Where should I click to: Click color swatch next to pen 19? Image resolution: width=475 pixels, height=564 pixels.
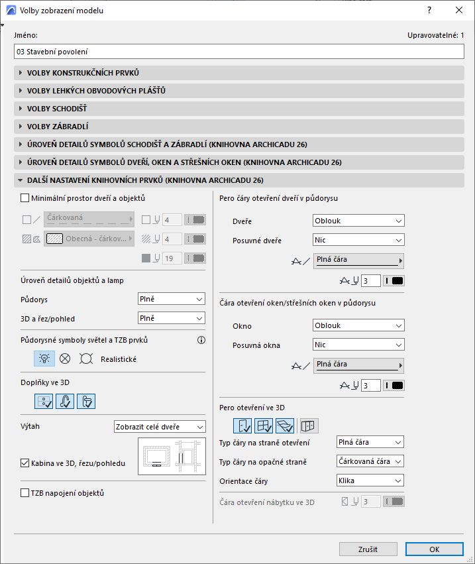pyautogui.click(x=195, y=258)
